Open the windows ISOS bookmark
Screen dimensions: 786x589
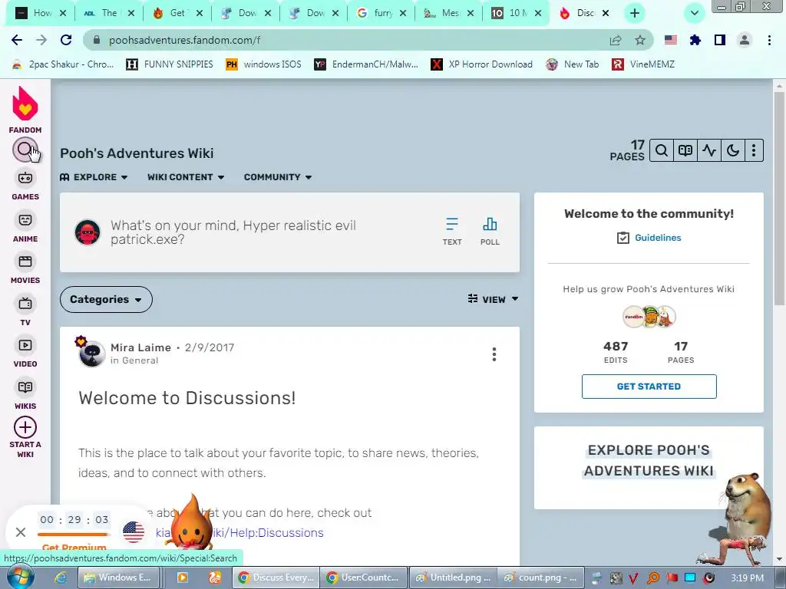[x=264, y=64]
